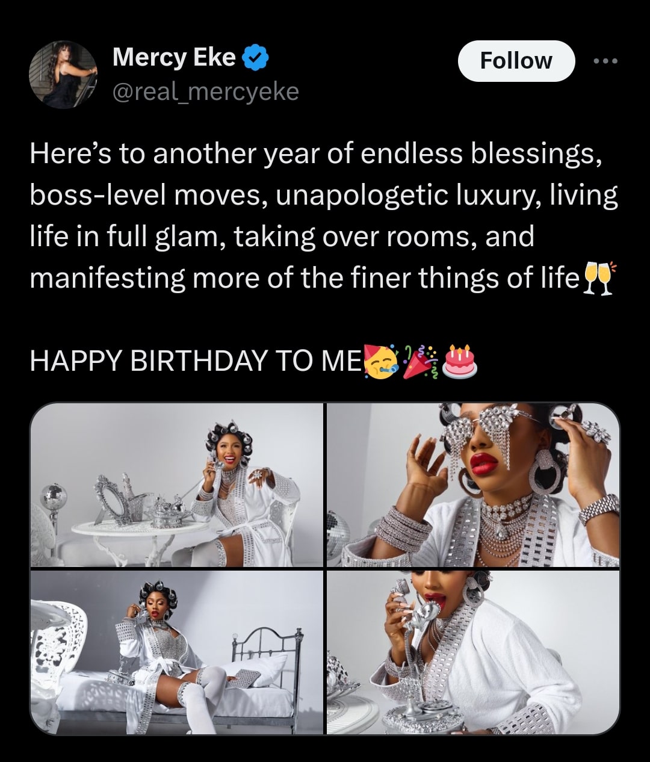Click the party popper emoji

[420, 361]
